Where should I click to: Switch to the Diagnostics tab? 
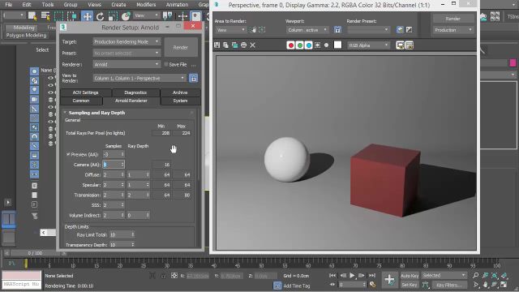click(135, 92)
